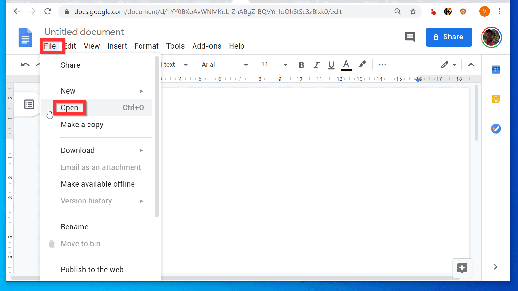518x291 pixels.
Task: Open the toolbar overflow More menu
Action: (x=382, y=65)
